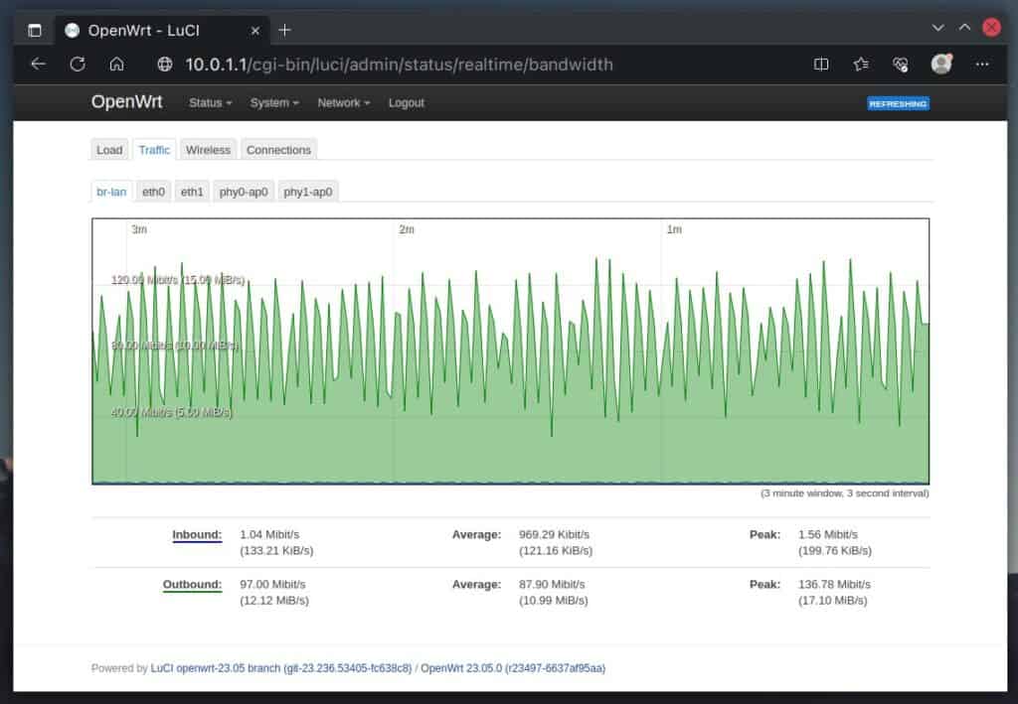Click the address bar URL field
Viewport: 1018px width, 704px height.
click(398, 65)
